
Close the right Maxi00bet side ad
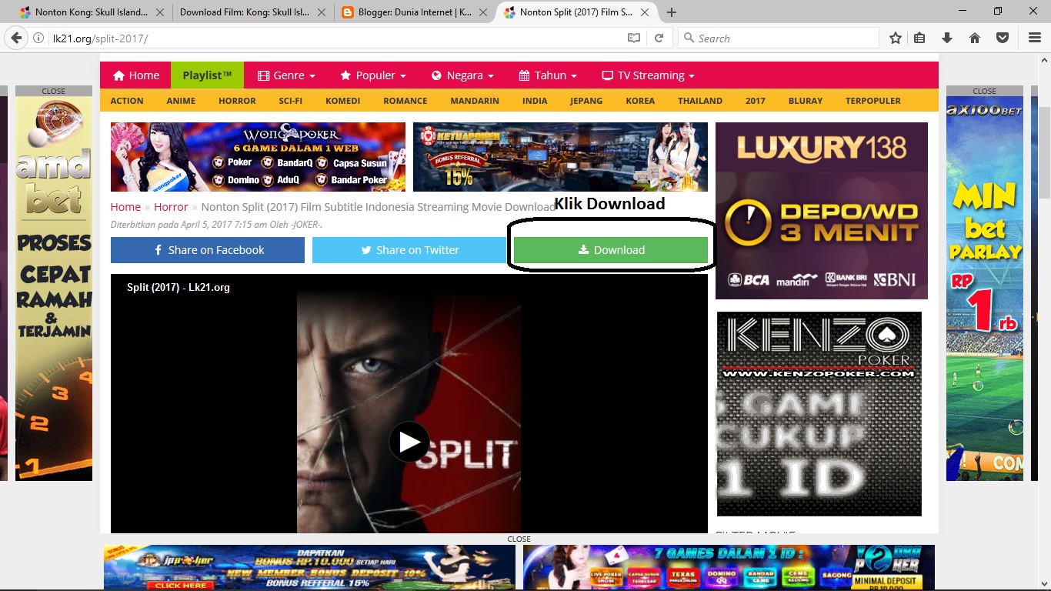[984, 91]
